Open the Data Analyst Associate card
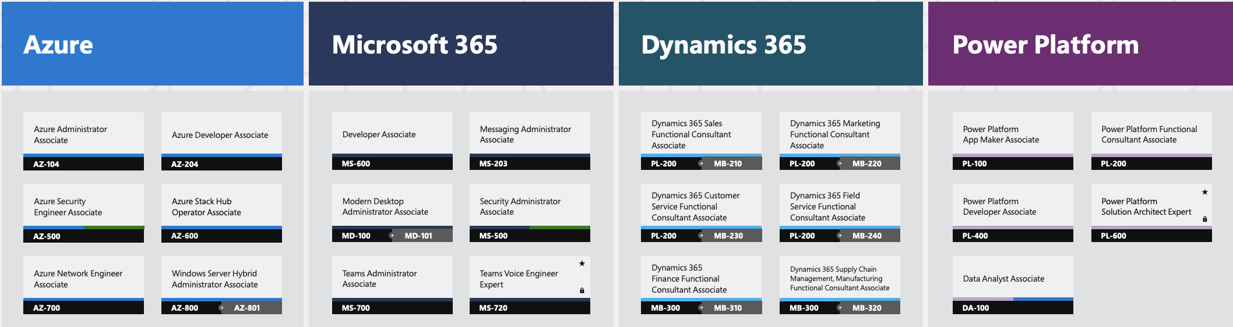Viewport: 1233px width, 327px height. (1012, 279)
